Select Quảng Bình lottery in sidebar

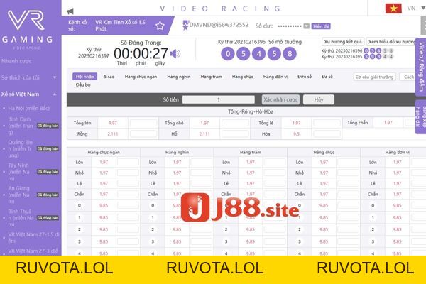tap(21, 148)
